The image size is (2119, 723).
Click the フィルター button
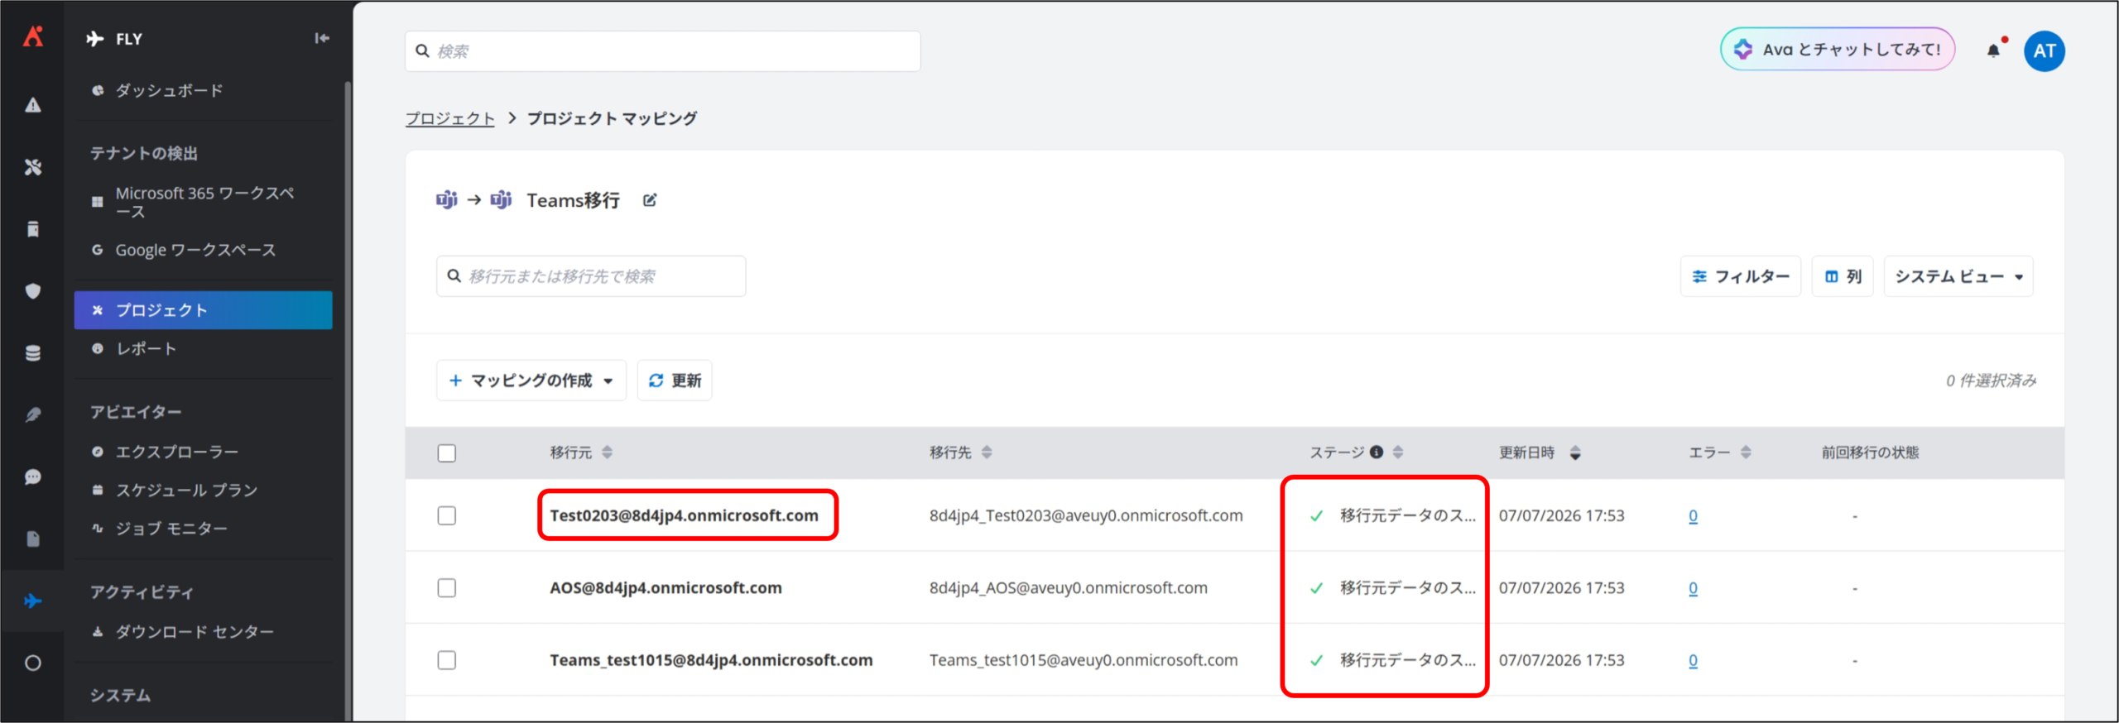(1741, 276)
